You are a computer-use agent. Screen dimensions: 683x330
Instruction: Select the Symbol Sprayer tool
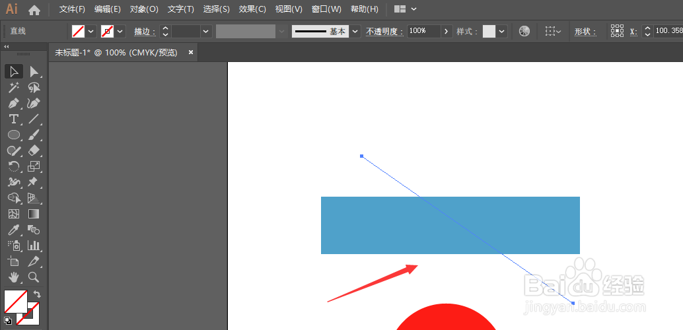14,246
